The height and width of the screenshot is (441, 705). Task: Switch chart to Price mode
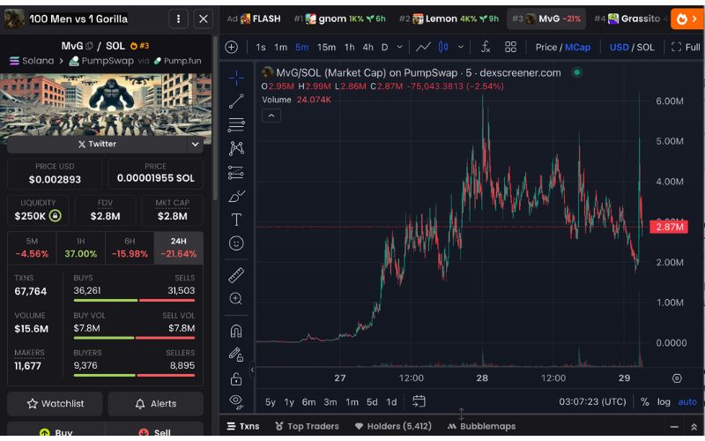tap(545, 47)
